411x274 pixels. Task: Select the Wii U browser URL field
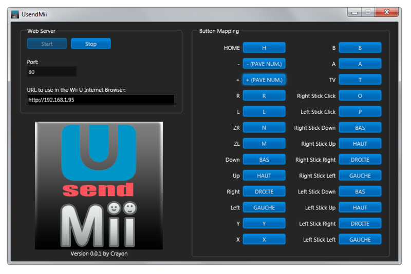(101, 100)
